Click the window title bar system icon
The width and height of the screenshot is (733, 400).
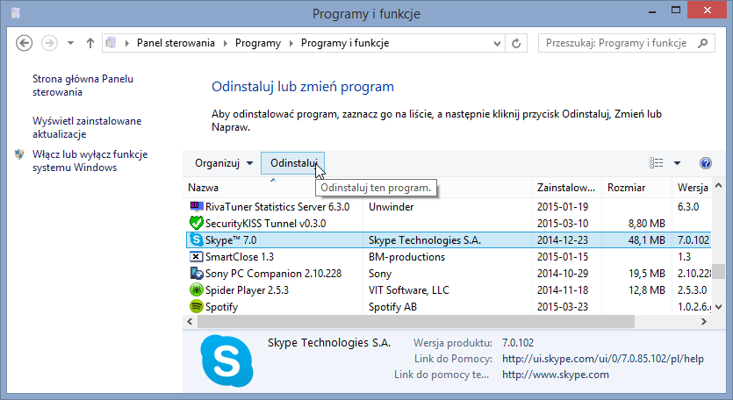pyautogui.click(x=16, y=12)
